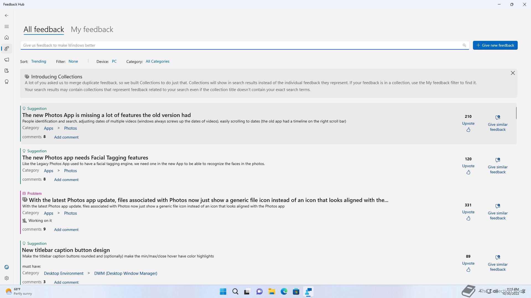The width and height of the screenshot is (531, 298).
Task: Open the profile icon above settings
Action: point(7,267)
